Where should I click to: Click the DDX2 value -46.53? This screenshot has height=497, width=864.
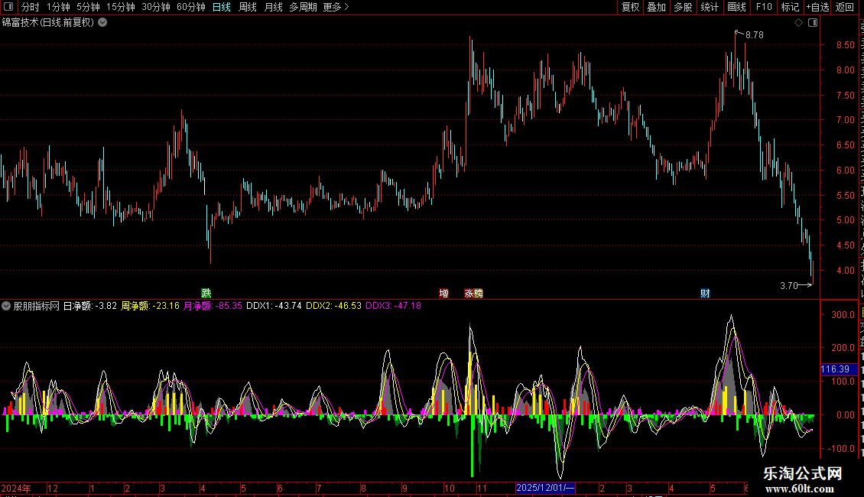point(348,306)
